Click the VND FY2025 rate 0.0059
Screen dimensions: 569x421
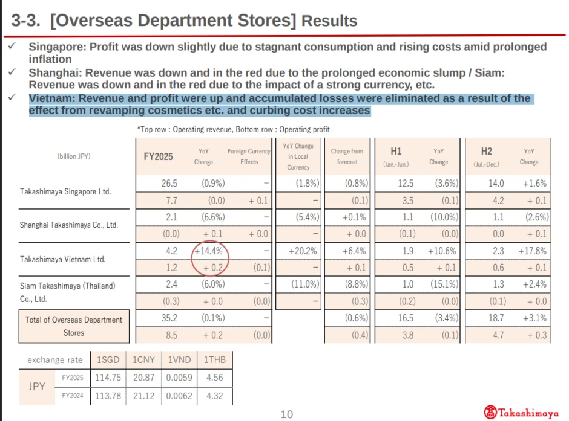(x=179, y=378)
